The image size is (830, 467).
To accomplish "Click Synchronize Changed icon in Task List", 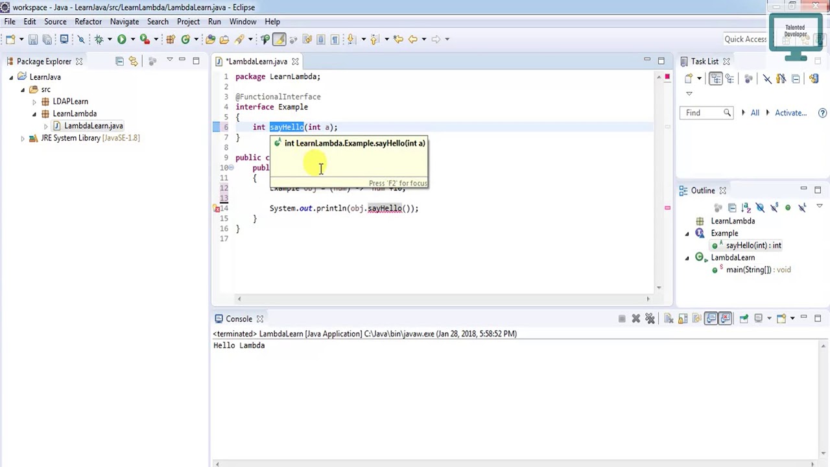I will pyautogui.click(x=814, y=78).
